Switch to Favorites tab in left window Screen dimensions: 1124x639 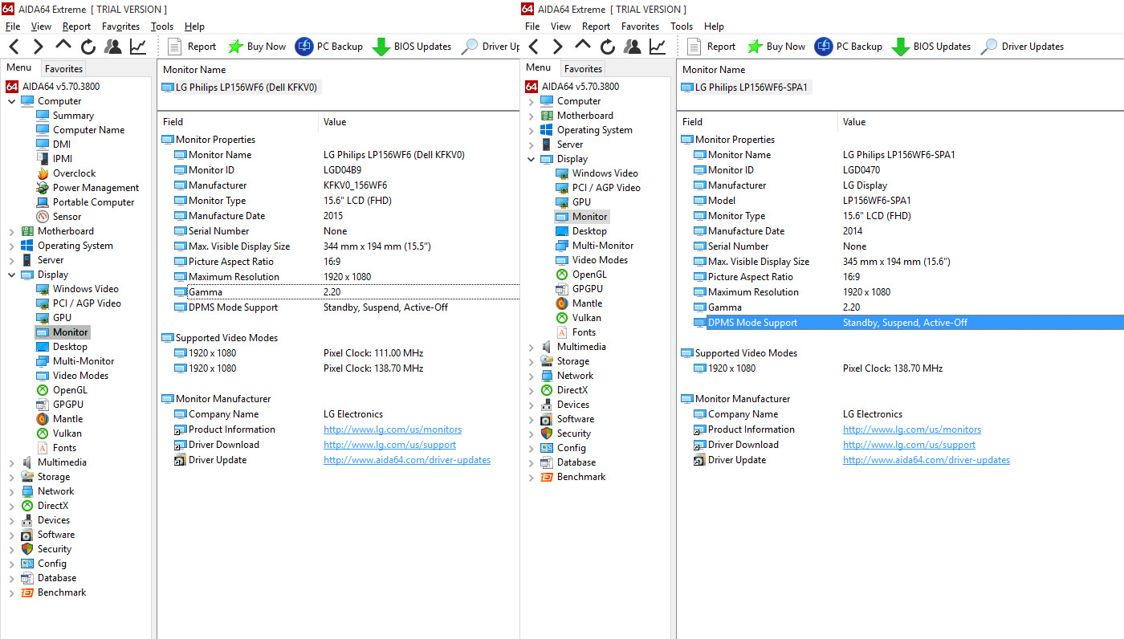click(x=63, y=69)
